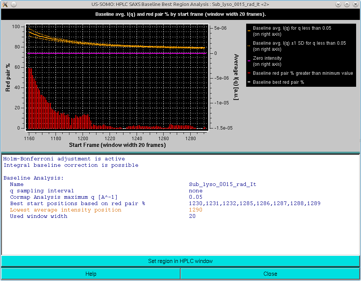
Task: Open Help for the baseline analysis
Action: pyautogui.click(x=90, y=273)
